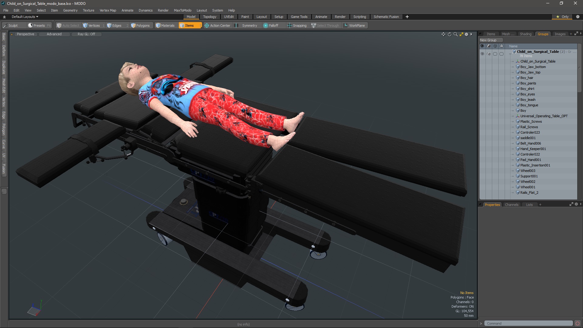Switch to the Schematic Fusion tab
The height and width of the screenshot is (328, 583).
tap(386, 17)
